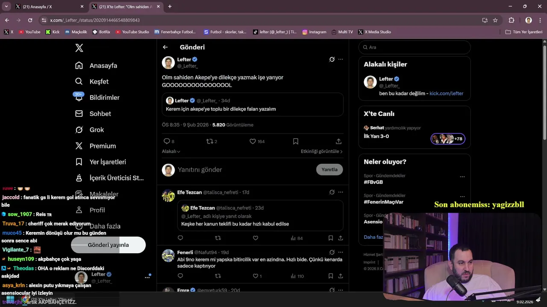
Task: Open kick.com/lefter link
Action: [446, 93]
